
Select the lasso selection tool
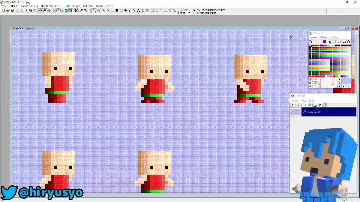click(x=161, y=10)
